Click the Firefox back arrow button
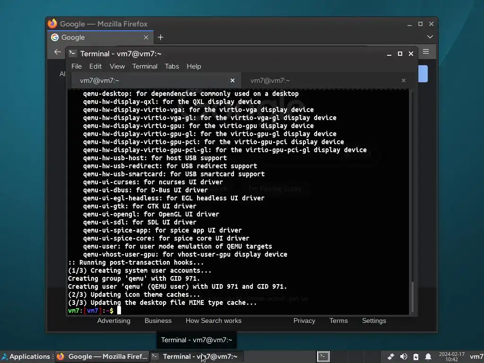484x363 pixels. [58, 52]
